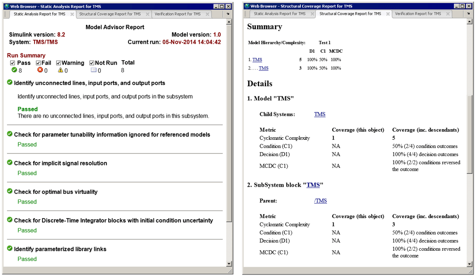Open the TMS link next to Child Systems

pos(319,114)
